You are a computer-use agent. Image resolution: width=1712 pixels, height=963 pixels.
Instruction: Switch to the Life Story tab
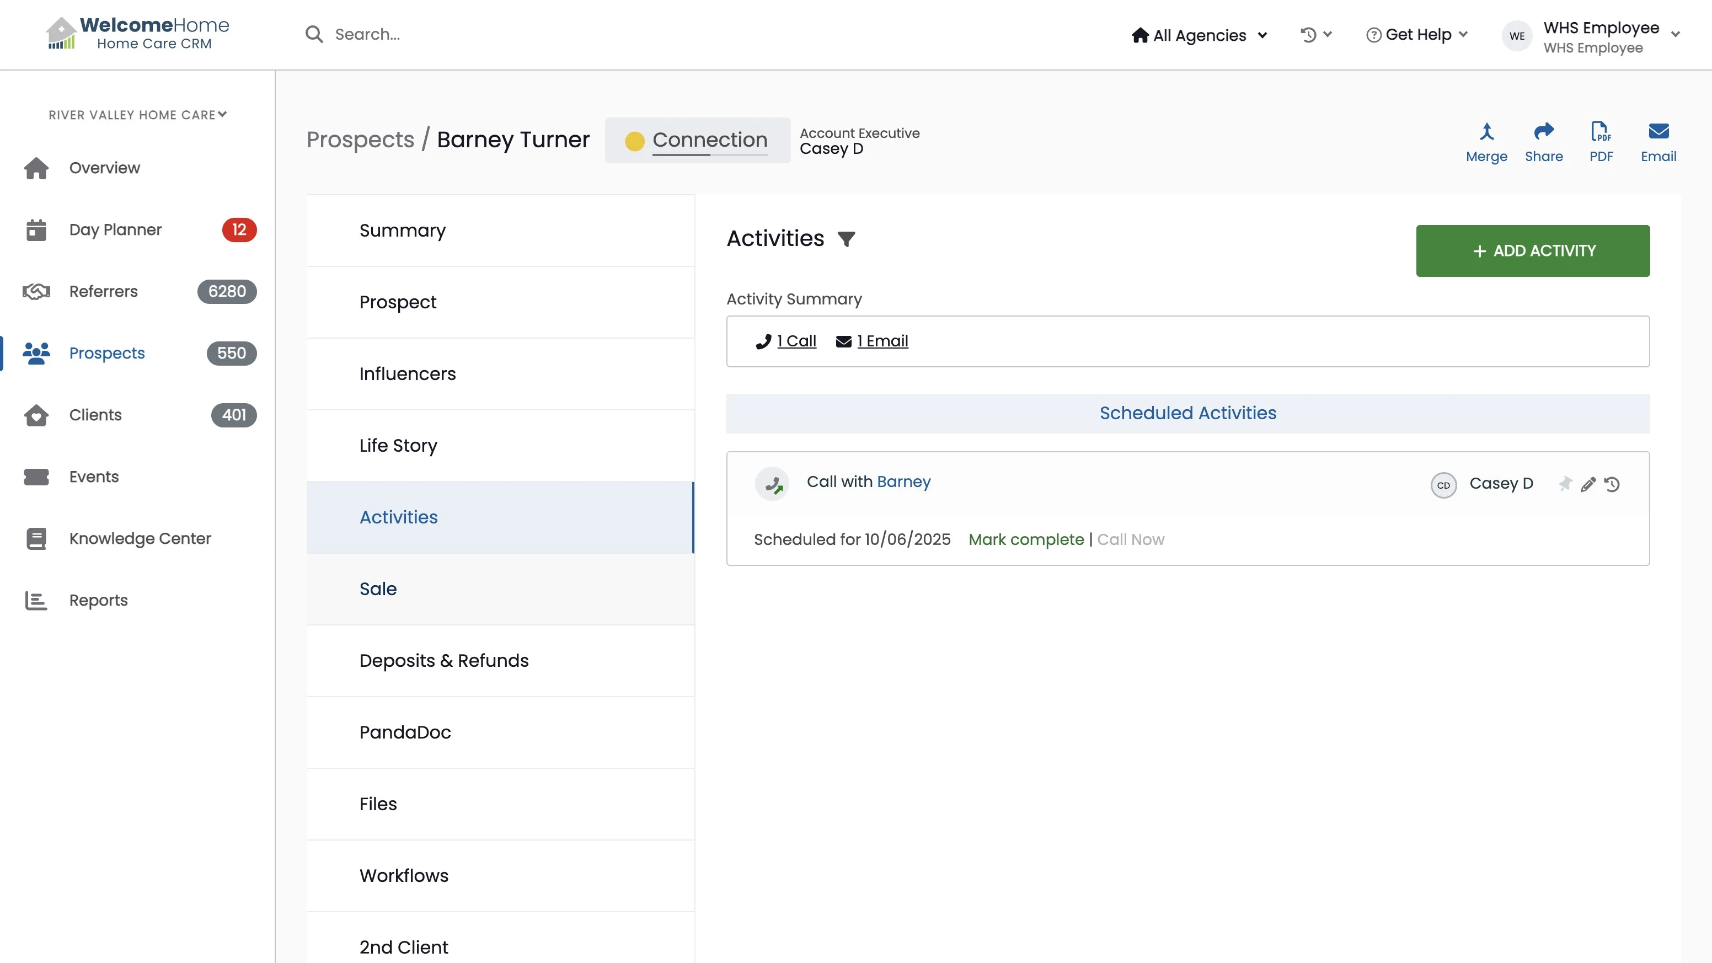[x=398, y=445]
